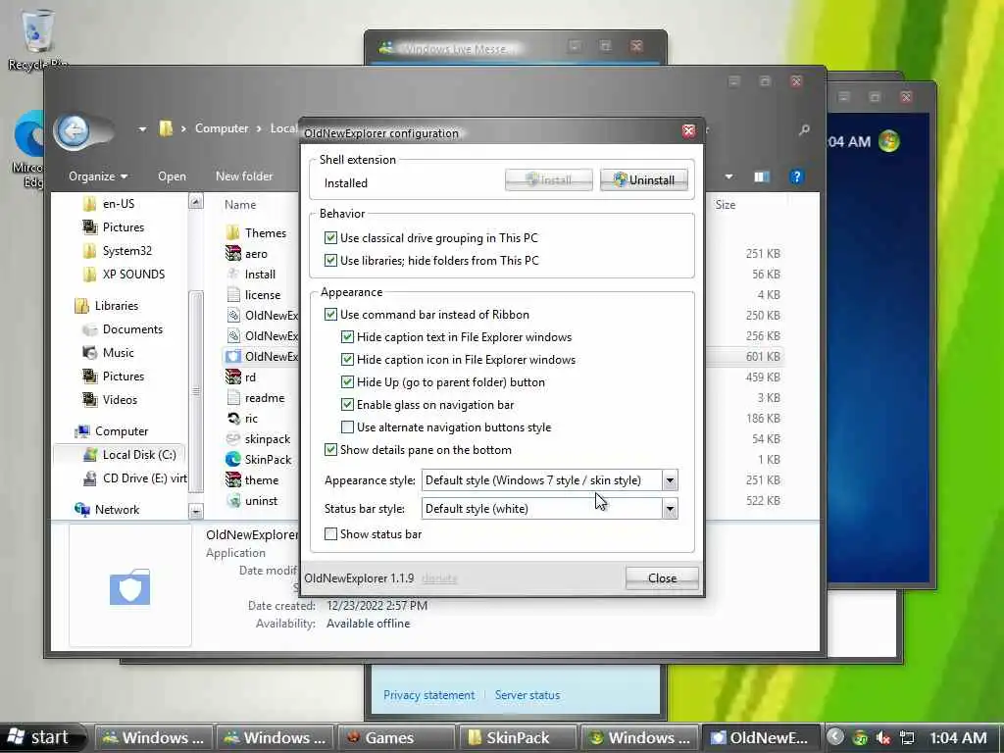This screenshot has height=753, width=1004.
Task: Toggle the preview pane icon in Explorer
Action: coord(761,176)
